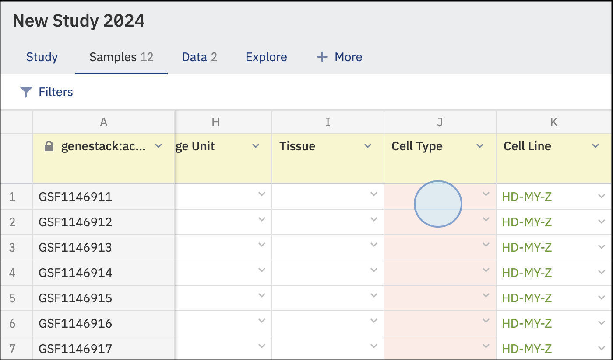Open Cell Type dropdown in GSF1146913 row
The width and height of the screenshot is (613, 360).
click(486, 245)
